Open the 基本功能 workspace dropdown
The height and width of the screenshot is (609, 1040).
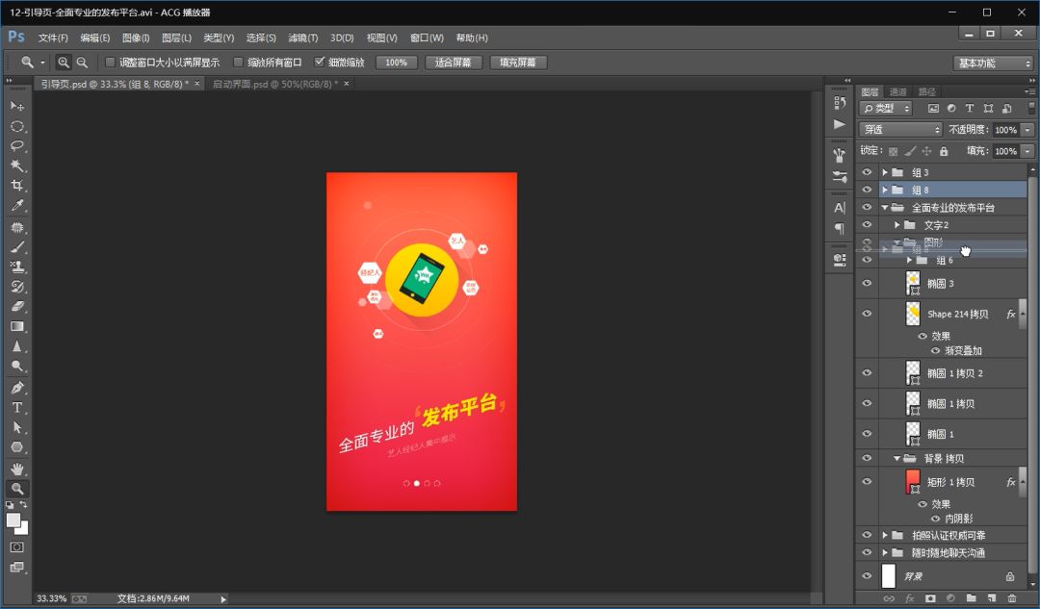(993, 63)
